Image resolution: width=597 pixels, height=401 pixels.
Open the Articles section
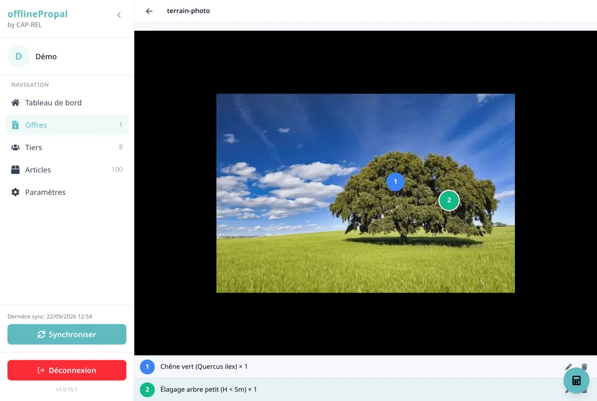pyautogui.click(x=67, y=170)
